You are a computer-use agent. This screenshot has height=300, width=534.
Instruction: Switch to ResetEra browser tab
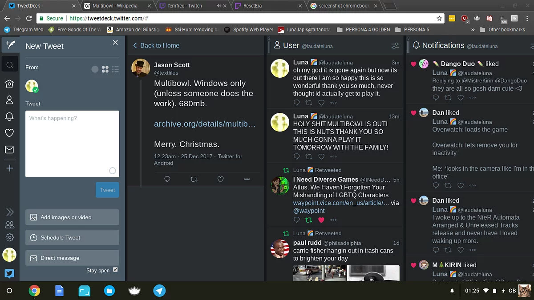click(267, 6)
